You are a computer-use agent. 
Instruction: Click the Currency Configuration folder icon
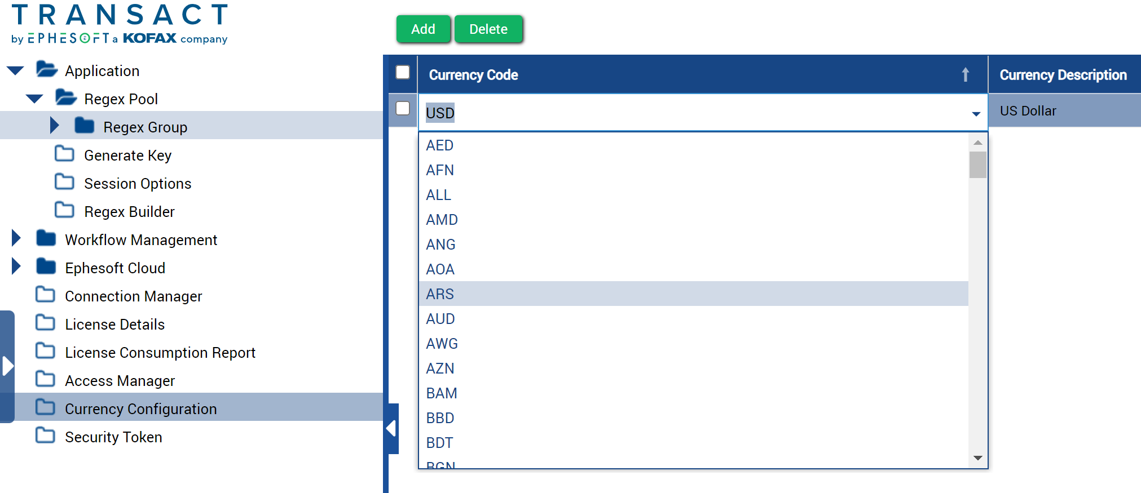[x=45, y=408]
